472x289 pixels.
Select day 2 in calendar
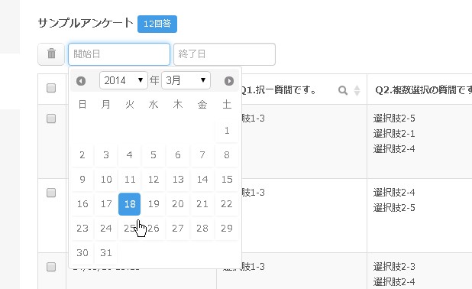click(x=82, y=155)
